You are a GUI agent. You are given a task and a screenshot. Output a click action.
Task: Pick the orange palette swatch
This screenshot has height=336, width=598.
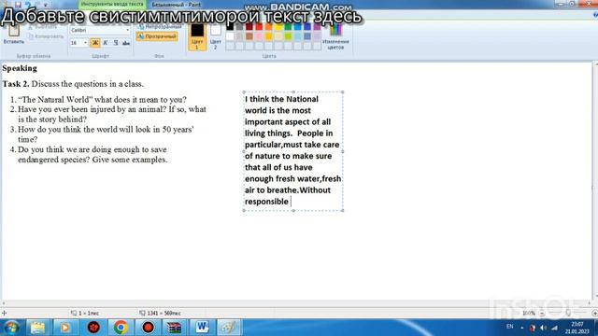pyautogui.click(x=269, y=27)
